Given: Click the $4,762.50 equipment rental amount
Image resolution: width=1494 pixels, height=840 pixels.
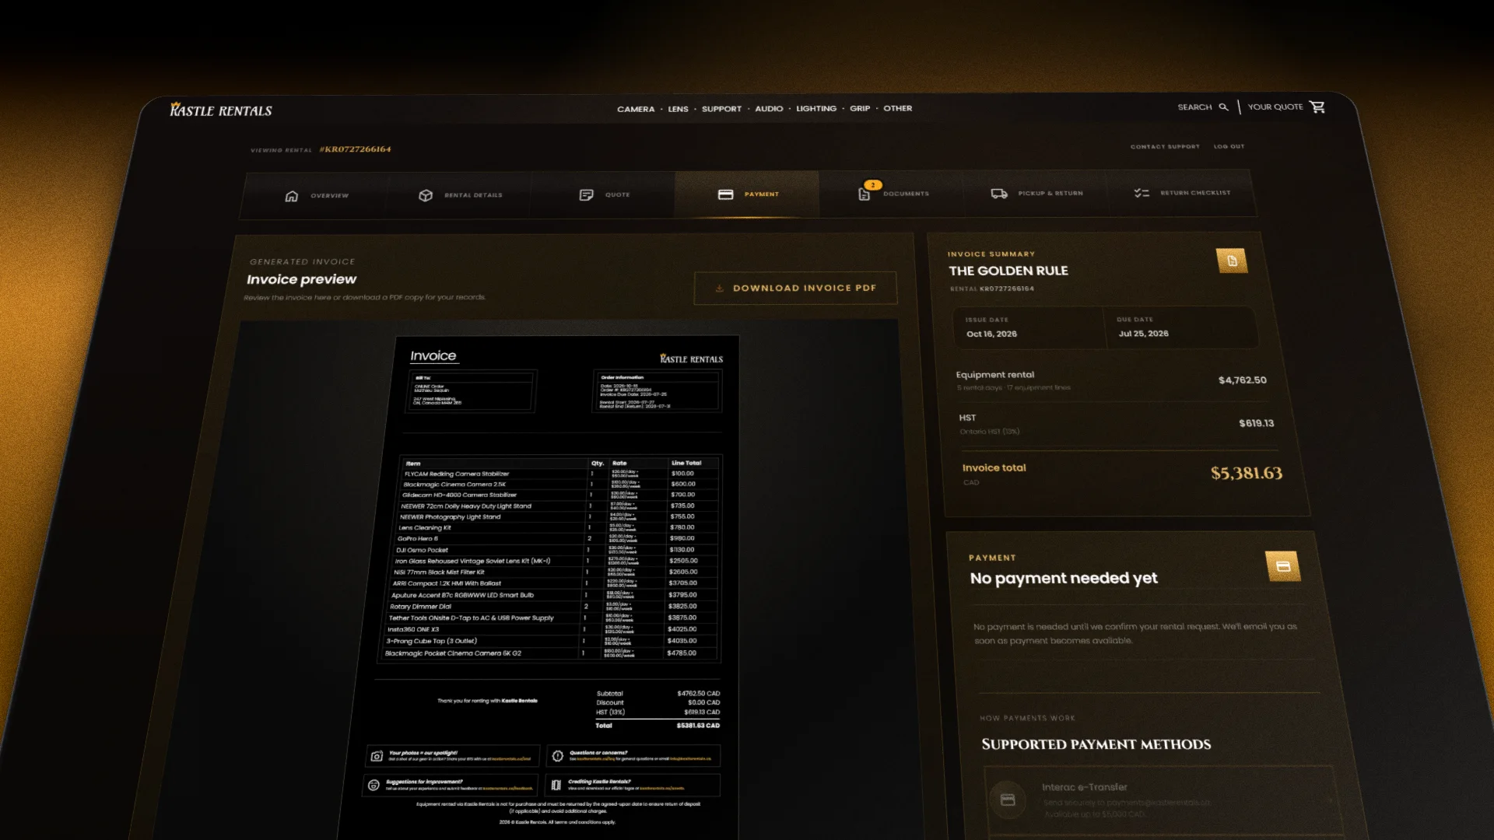Looking at the screenshot, I should [1242, 380].
